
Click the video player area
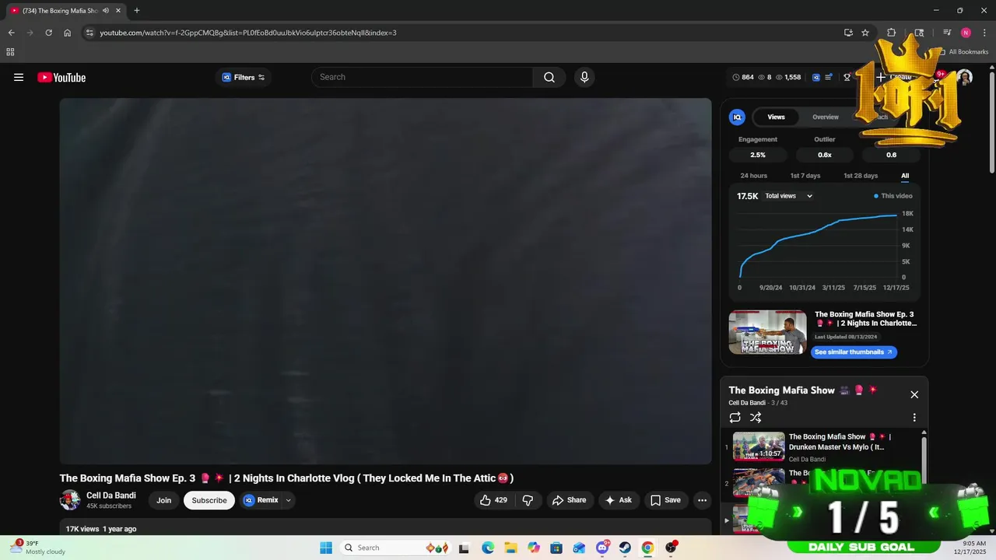point(385,281)
